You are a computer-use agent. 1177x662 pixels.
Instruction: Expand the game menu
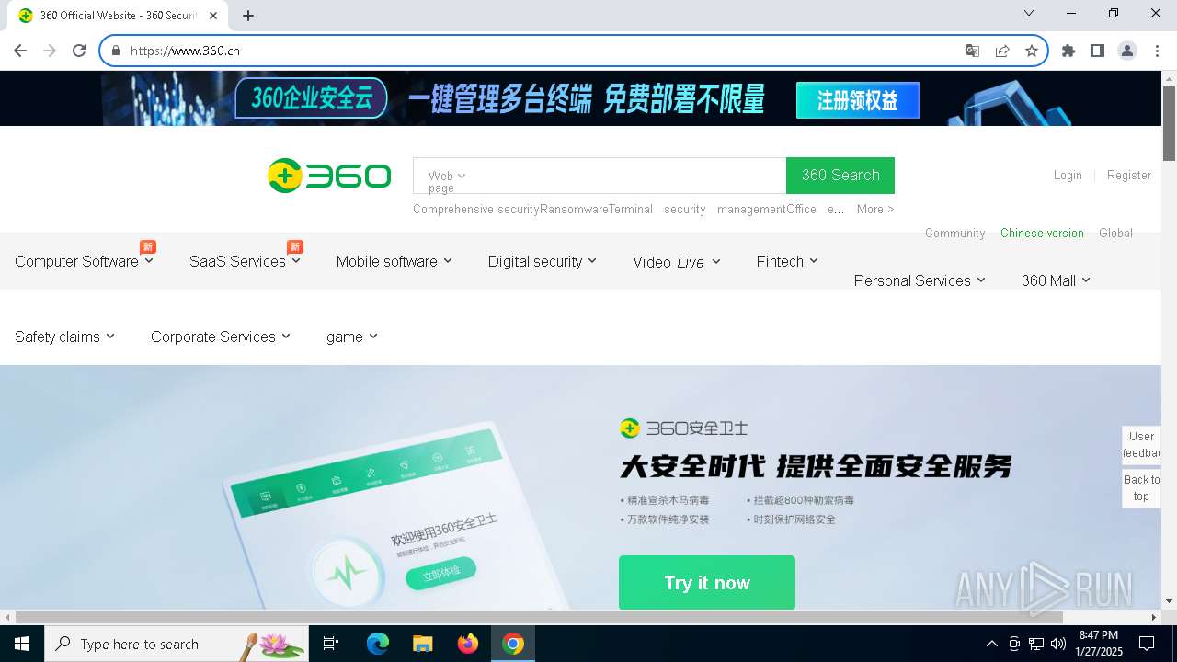click(x=352, y=337)
